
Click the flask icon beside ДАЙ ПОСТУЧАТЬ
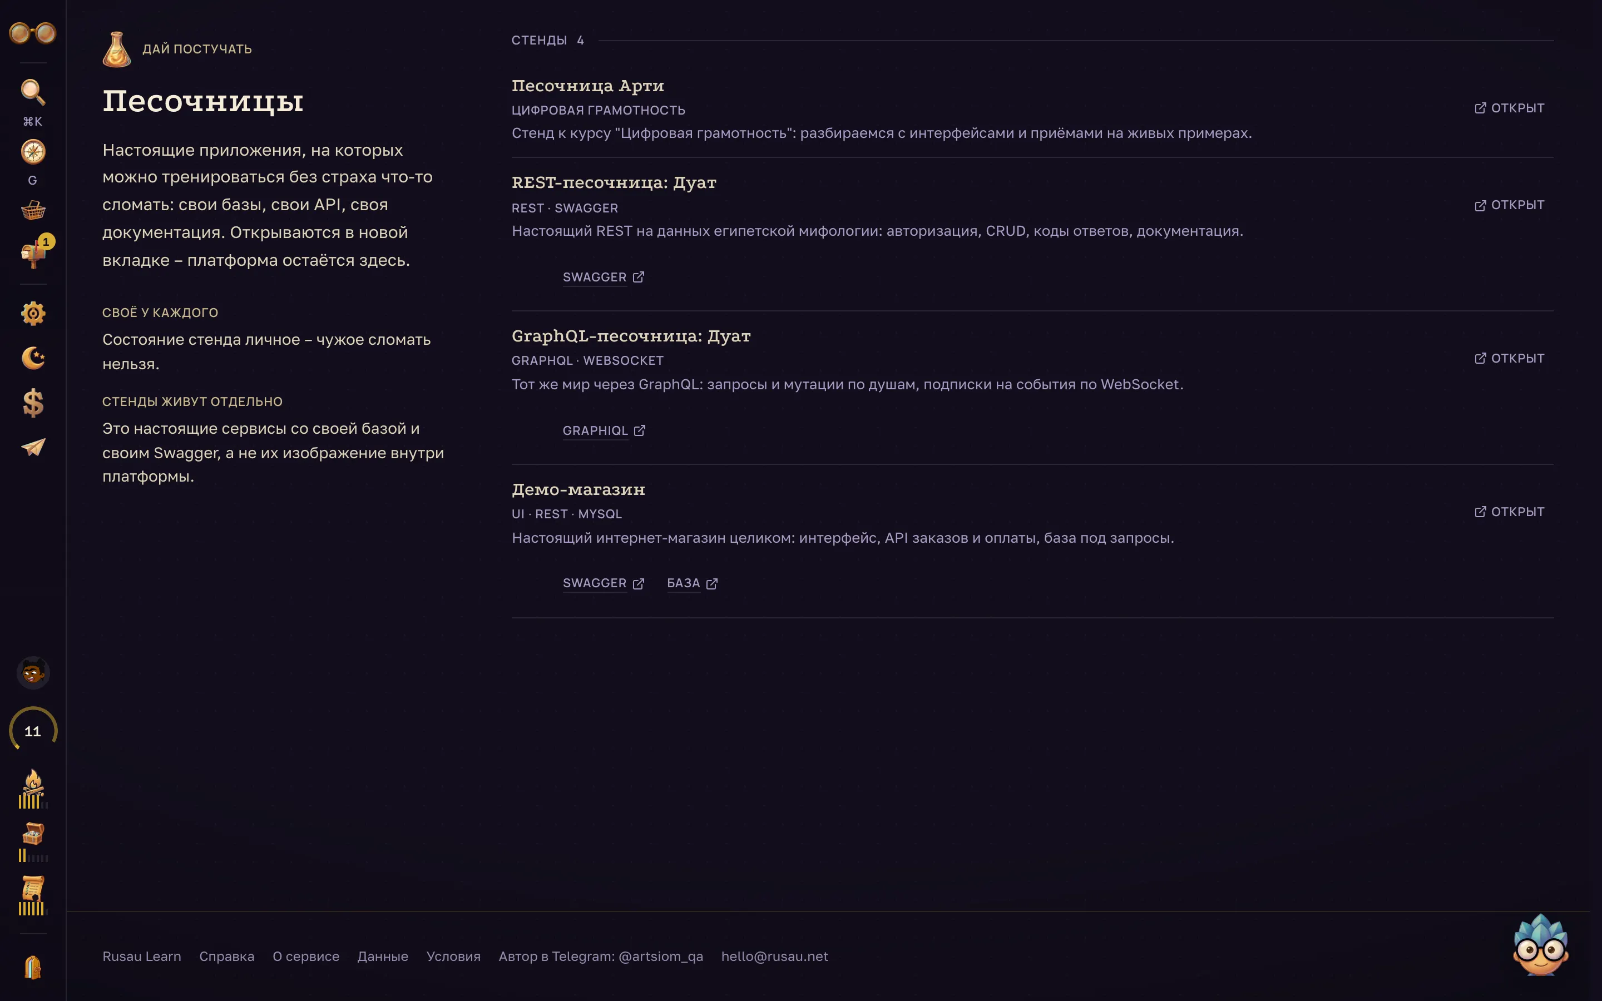[x=116, y=49]
